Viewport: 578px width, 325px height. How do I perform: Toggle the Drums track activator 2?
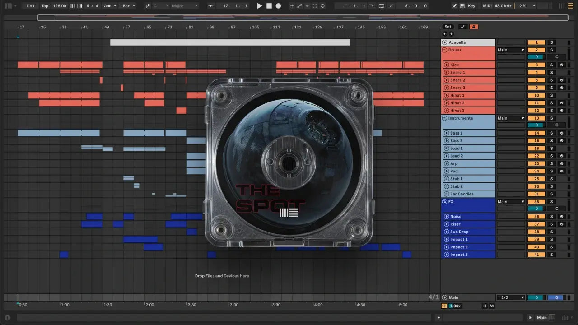(536, 50)
